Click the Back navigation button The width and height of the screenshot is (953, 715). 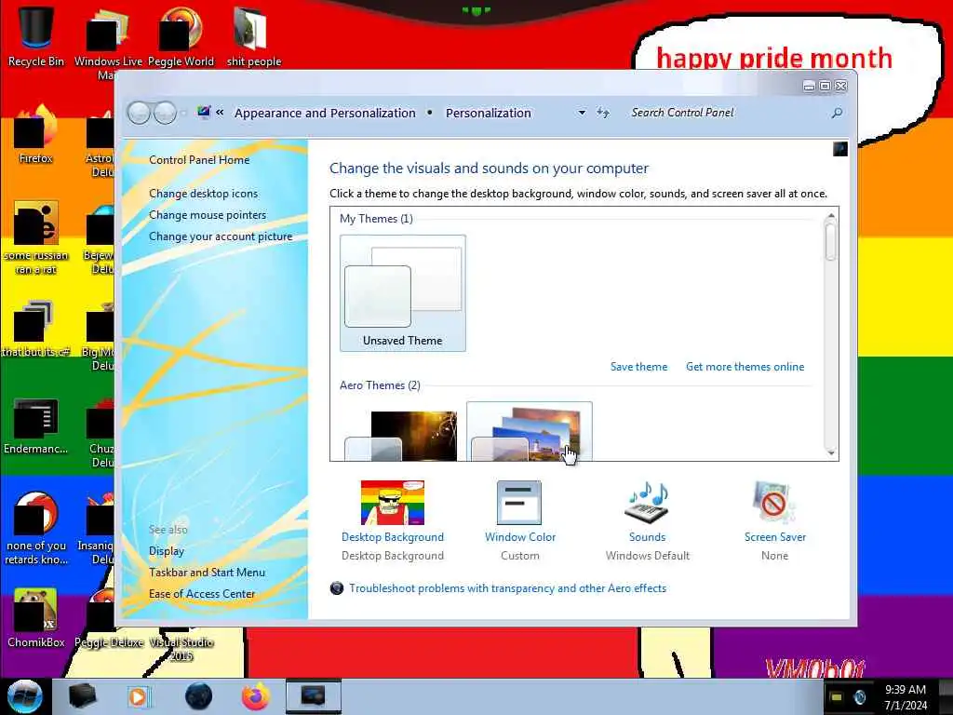pyautogui.click(x=140, y=113)
